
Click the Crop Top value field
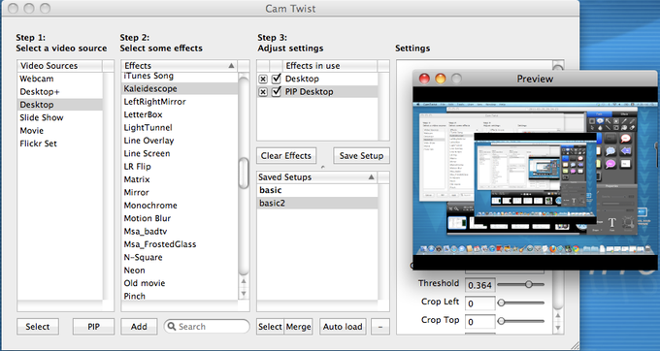click(x=479, y=322)
